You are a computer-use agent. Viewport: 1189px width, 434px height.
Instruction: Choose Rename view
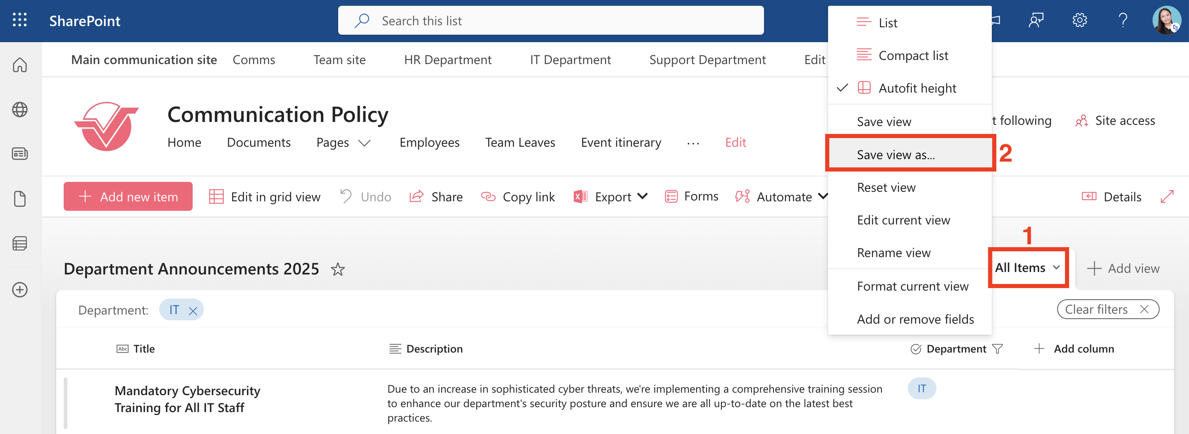(x=909, y=253)
